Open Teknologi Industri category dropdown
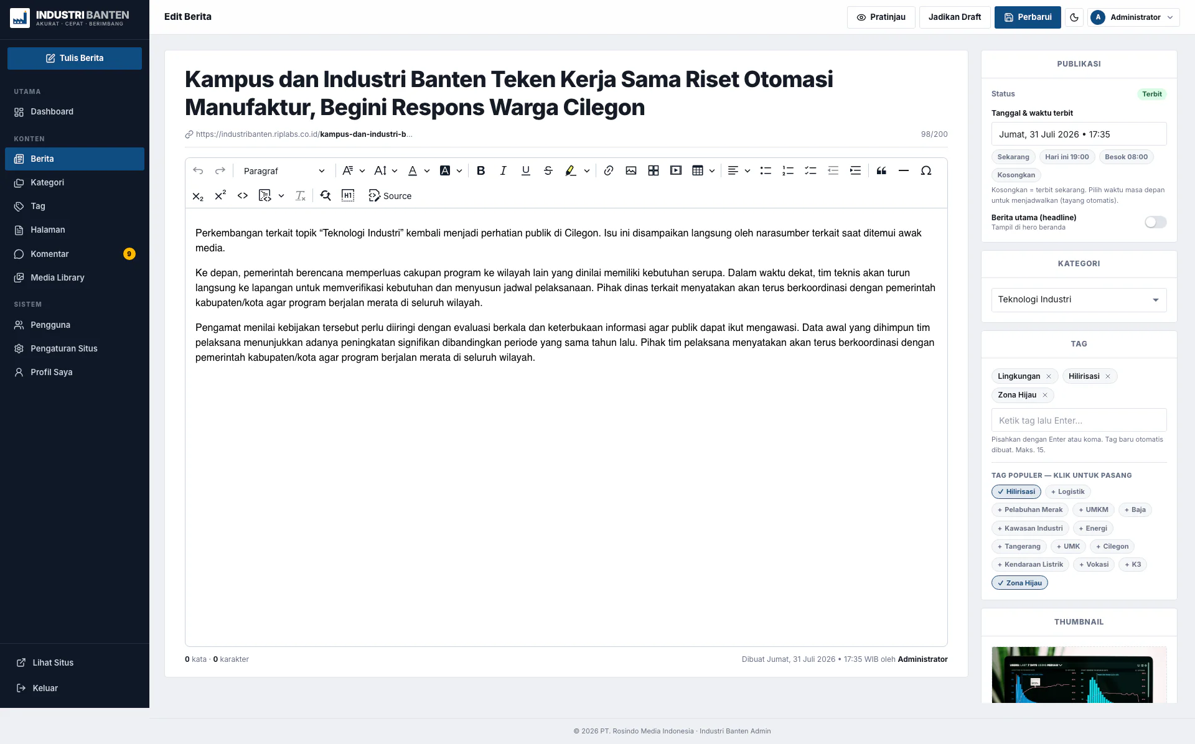The width and height of the screenshot is (1195, 744). pos(1079,299)
